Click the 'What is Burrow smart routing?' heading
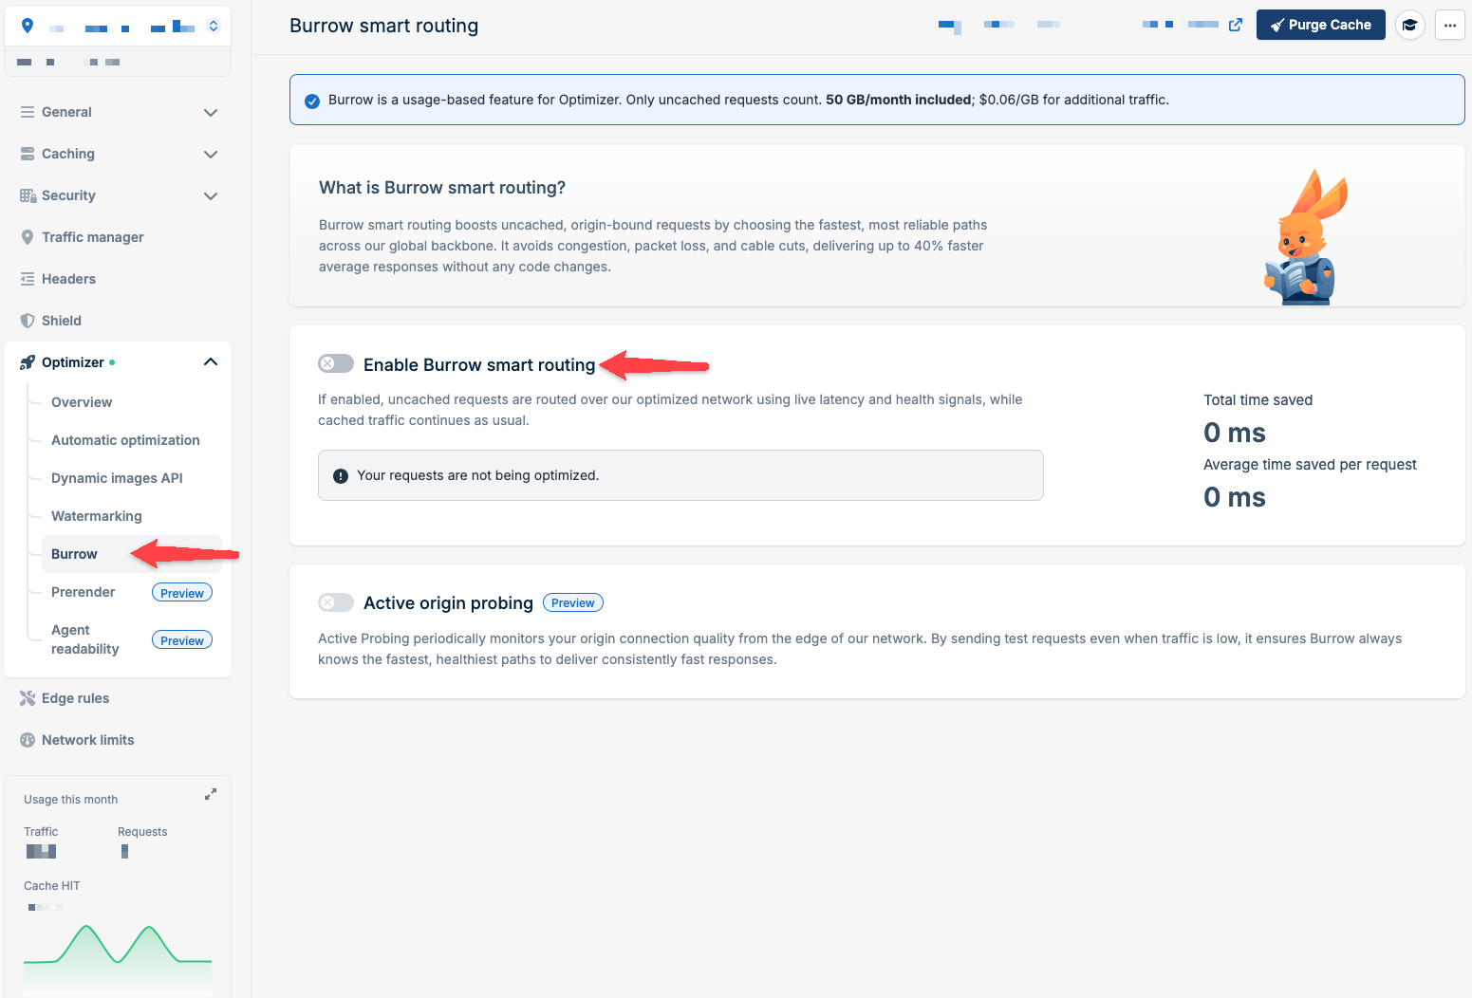Screen dimensions: 1472x998 442,188
